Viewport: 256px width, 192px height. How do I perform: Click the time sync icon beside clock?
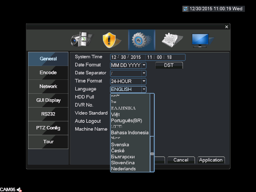click(185, 9)
